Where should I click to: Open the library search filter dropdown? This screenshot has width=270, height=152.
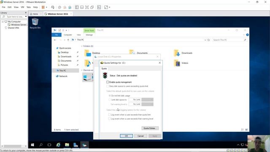26,16
